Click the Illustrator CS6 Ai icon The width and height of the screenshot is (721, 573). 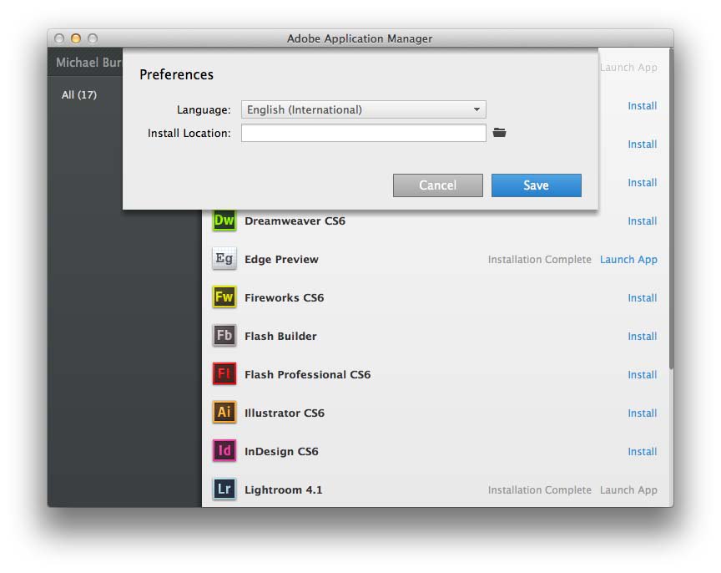(x=224, y=413)
